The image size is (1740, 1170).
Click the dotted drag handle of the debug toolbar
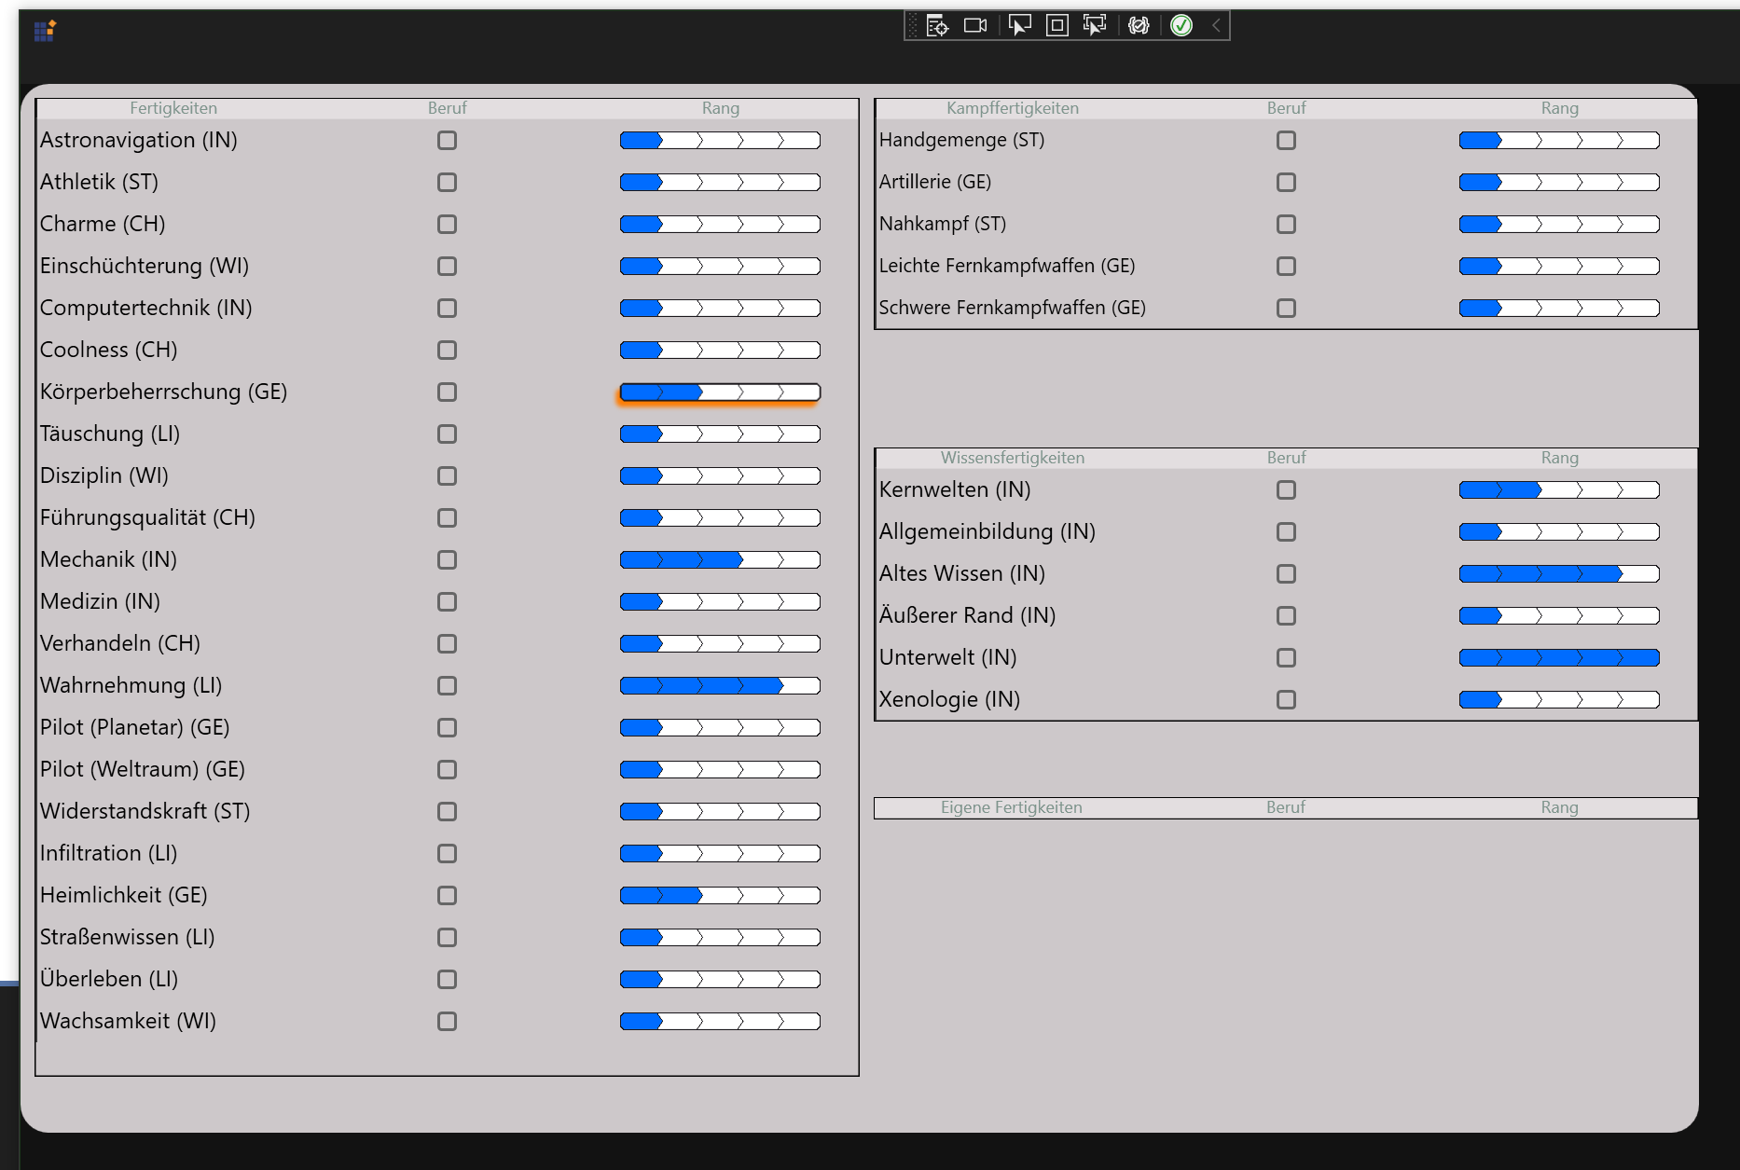pyautogui.click(x=912, y=25)
